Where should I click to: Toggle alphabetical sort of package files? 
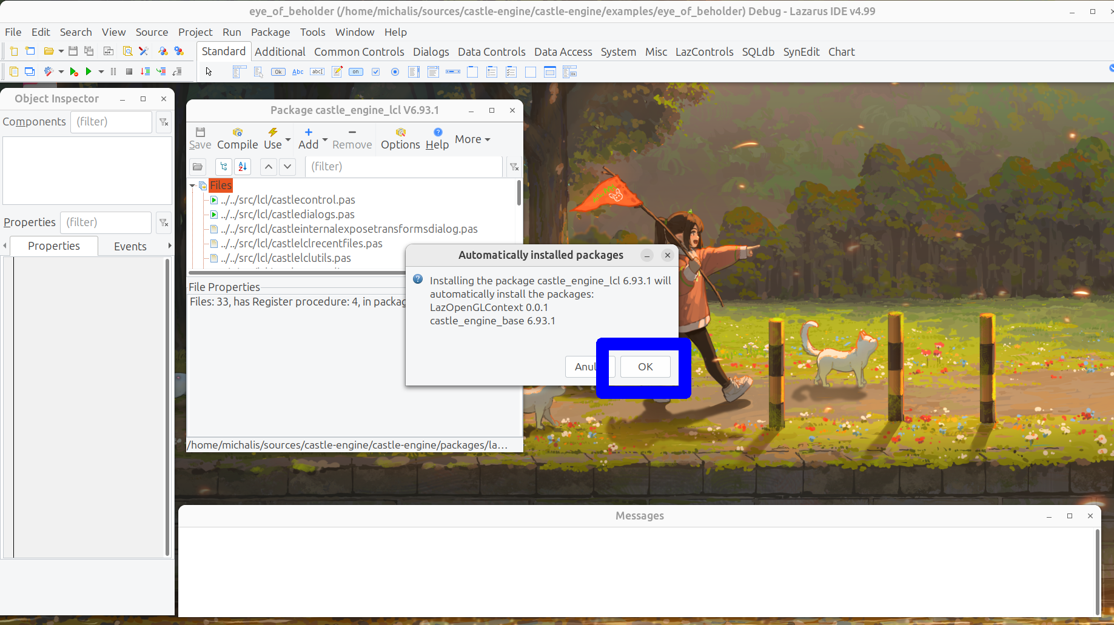coord(243,166)
